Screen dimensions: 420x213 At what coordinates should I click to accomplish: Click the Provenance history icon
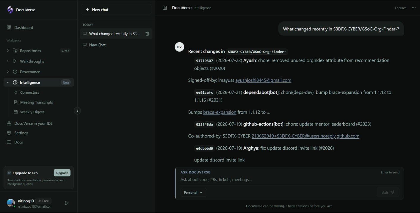pos(15,72)
